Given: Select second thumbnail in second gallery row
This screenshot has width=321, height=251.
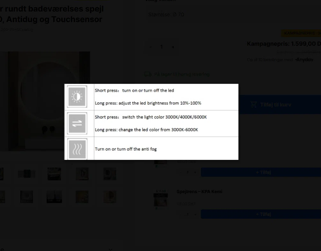Looking at the screenshot, I should 27,197.
